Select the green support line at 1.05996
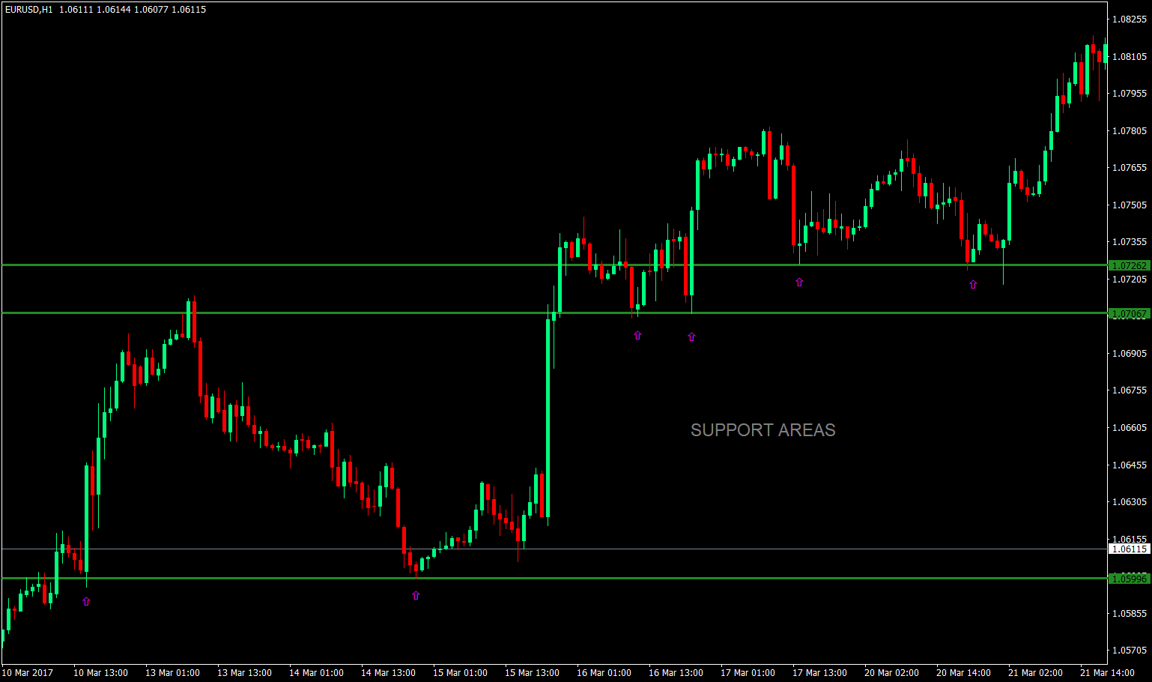The height and width of the screenshot is (682, 1152). [554, 578]
